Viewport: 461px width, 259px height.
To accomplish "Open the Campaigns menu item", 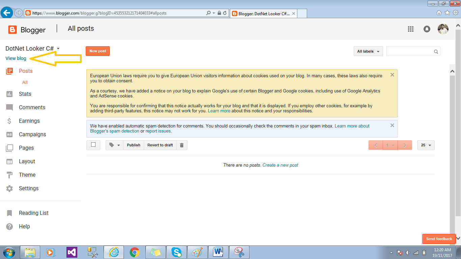I will 32,135.
